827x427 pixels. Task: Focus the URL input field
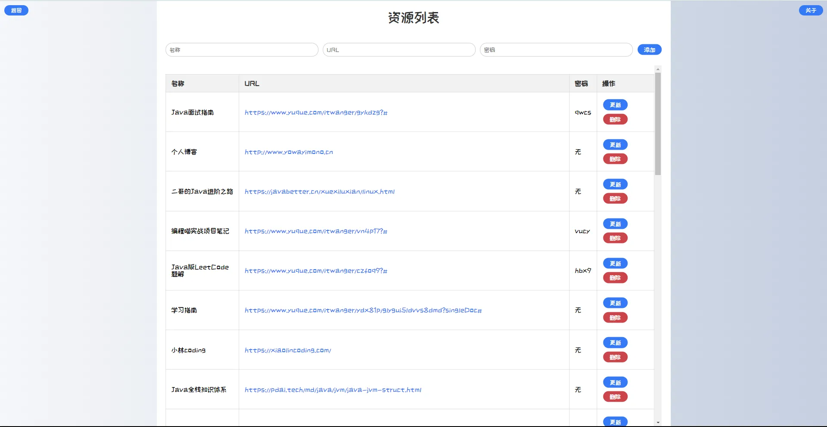coord(399,50)
